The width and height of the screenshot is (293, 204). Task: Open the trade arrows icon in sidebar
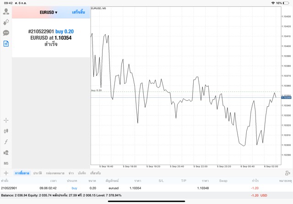pyautogui.click(x=6, y=22)
